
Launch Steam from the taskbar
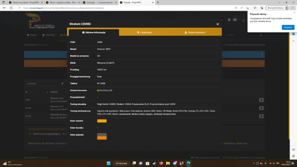[x=154, y=163]
